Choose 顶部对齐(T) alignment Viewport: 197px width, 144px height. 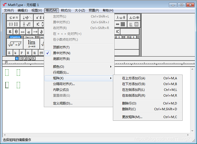[79, 47]
